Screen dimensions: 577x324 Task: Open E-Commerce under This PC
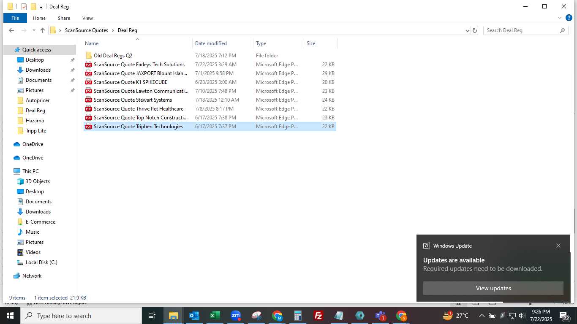pyautogui.click(x=41, y=222)
